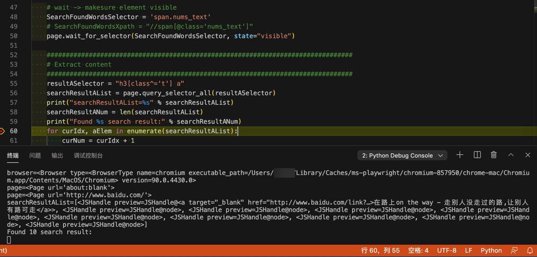Open Python Debug Console terminal dropdown
Image resolution: width=537 pixels, height=257 pixels.
pyautogui.click(x=402, y=155)
